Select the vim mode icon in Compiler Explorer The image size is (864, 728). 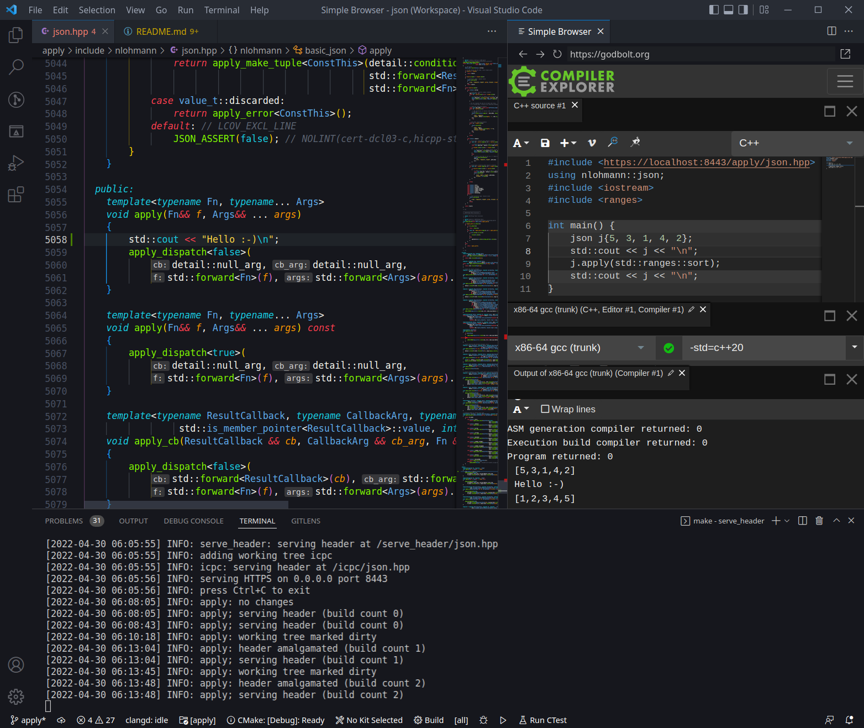coord(591,143)
